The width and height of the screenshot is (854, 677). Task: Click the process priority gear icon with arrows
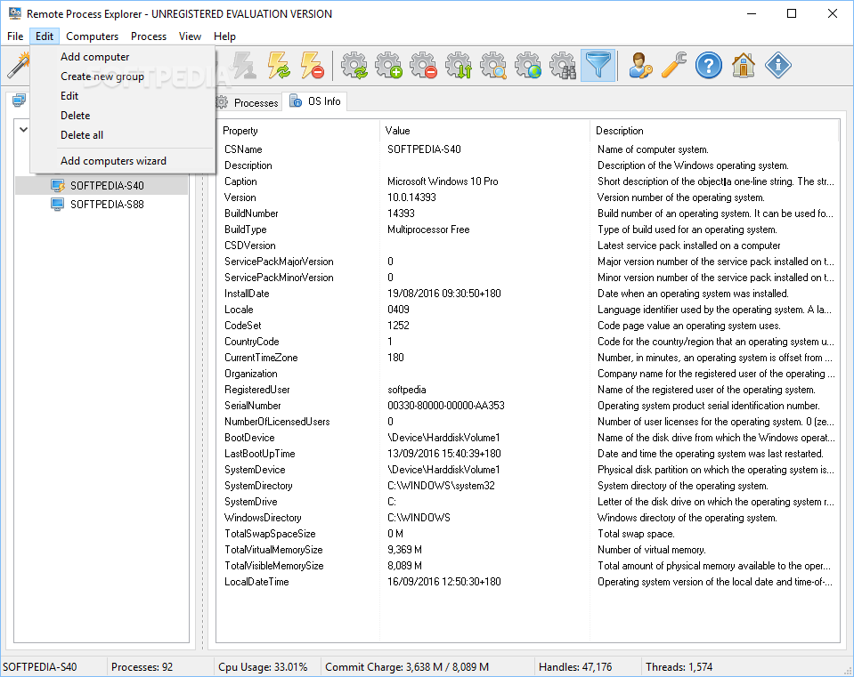[459, 65]
